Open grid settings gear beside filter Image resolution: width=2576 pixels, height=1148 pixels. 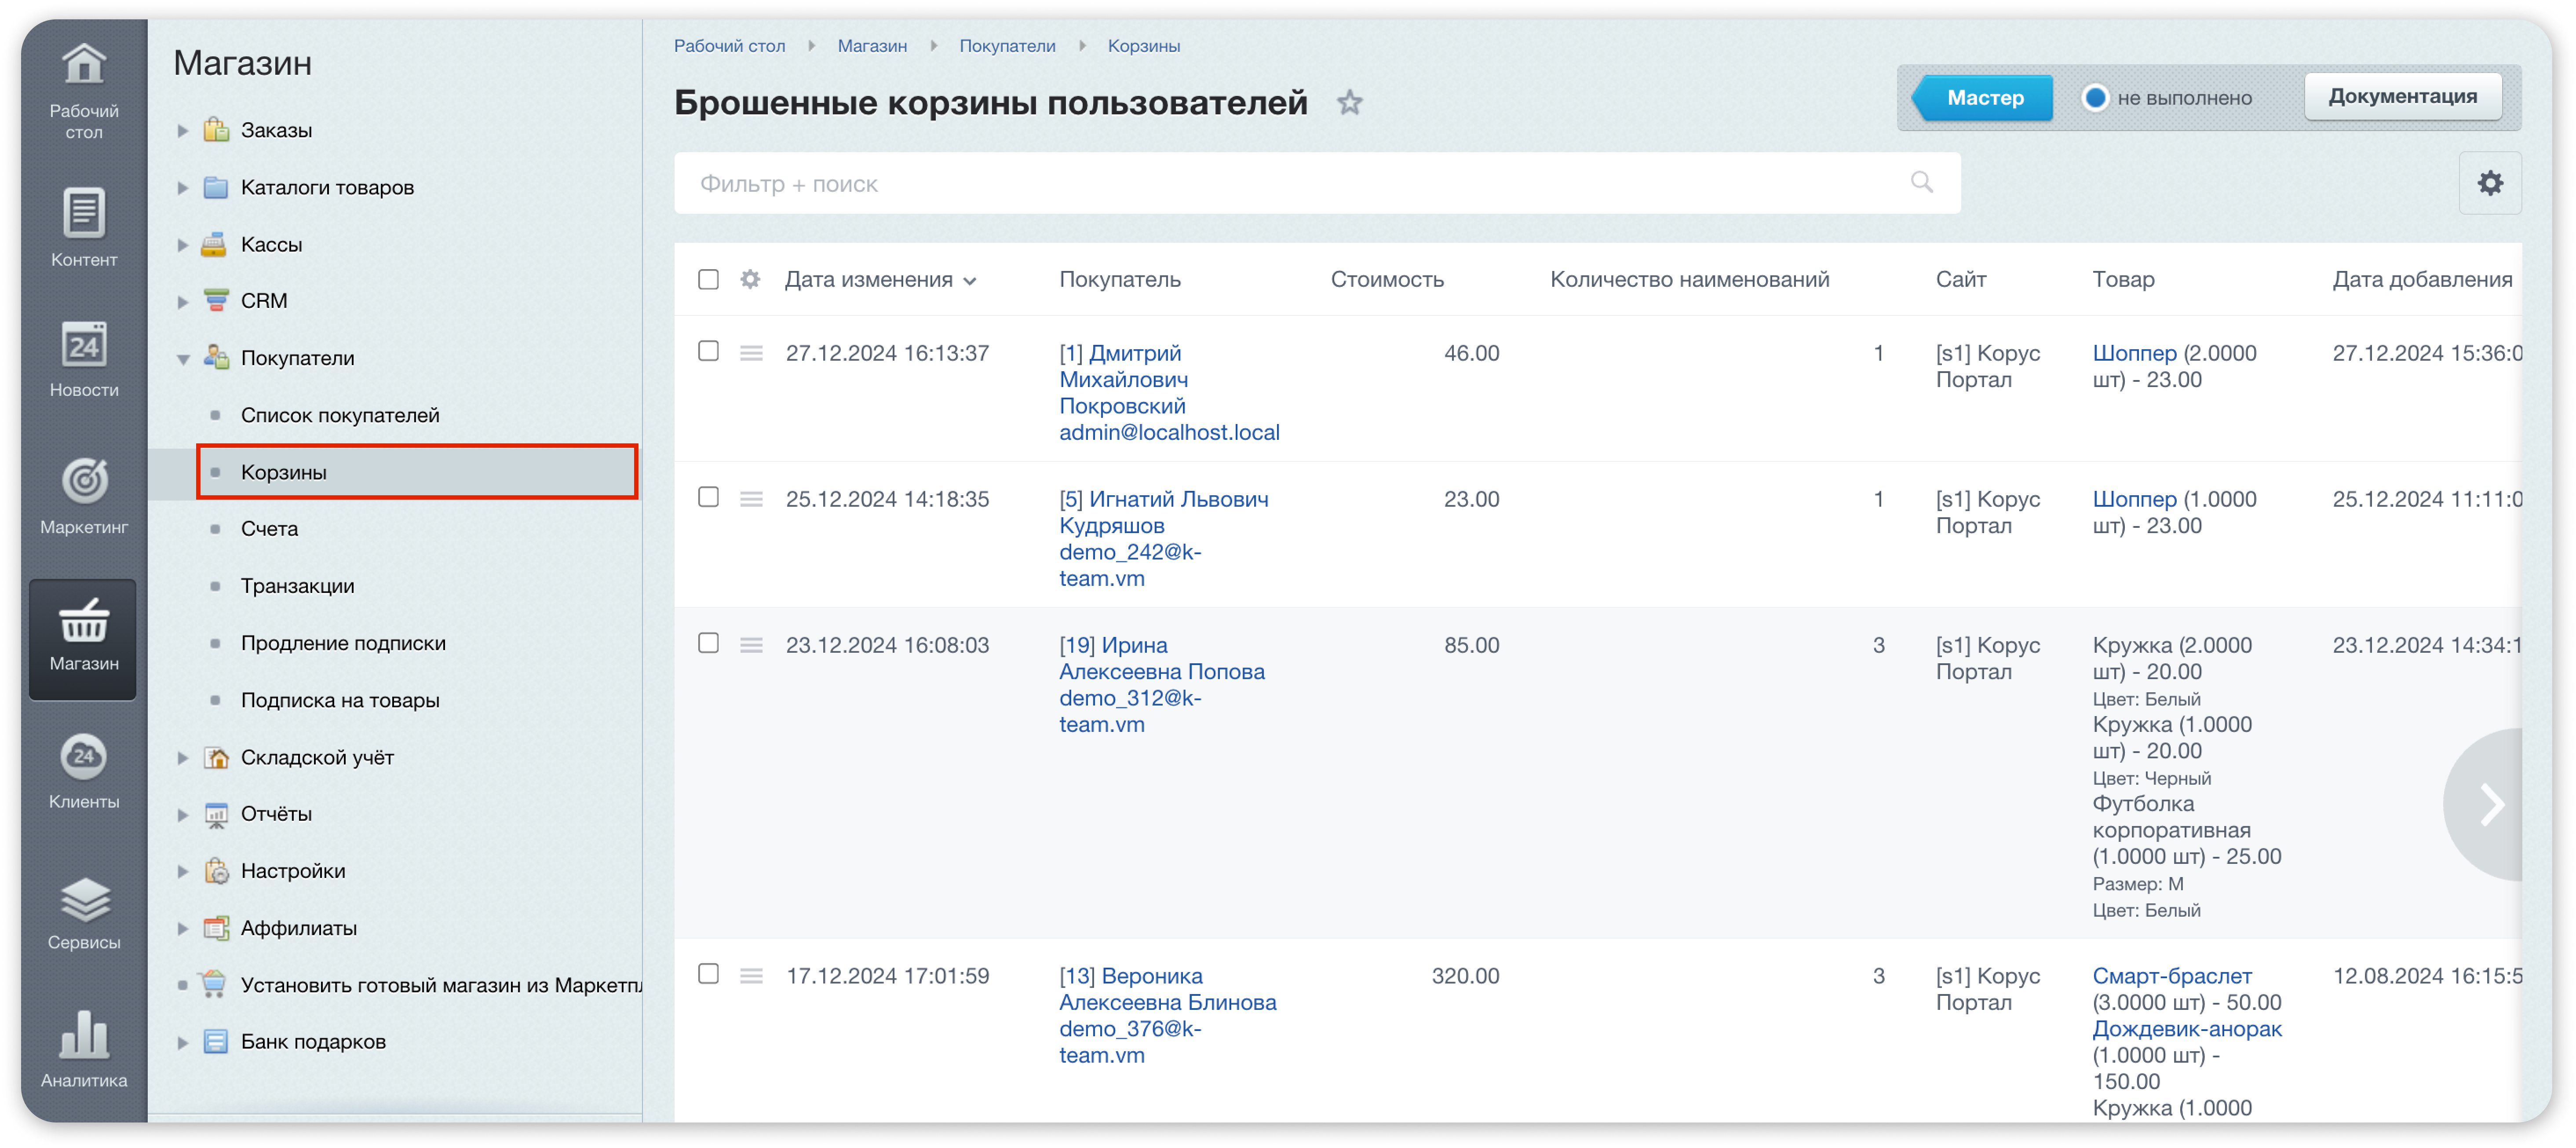point(2489,183)
